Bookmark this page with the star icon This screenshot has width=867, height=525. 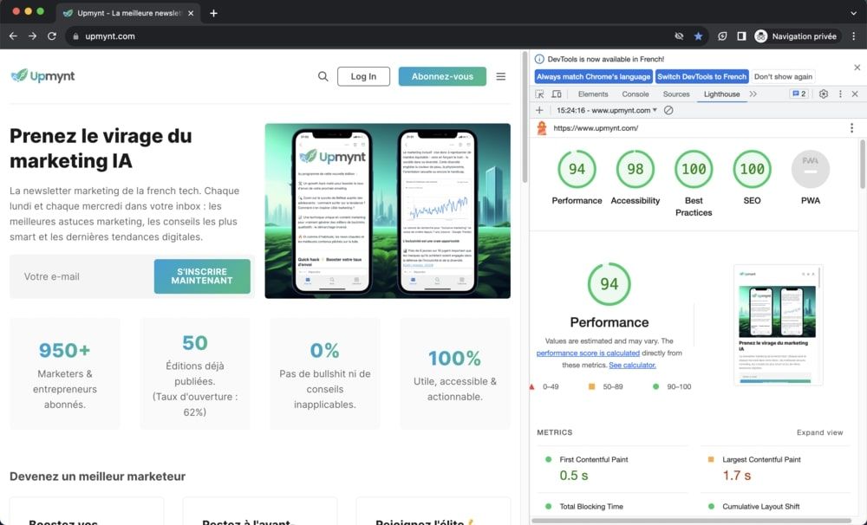coord(698,36)
